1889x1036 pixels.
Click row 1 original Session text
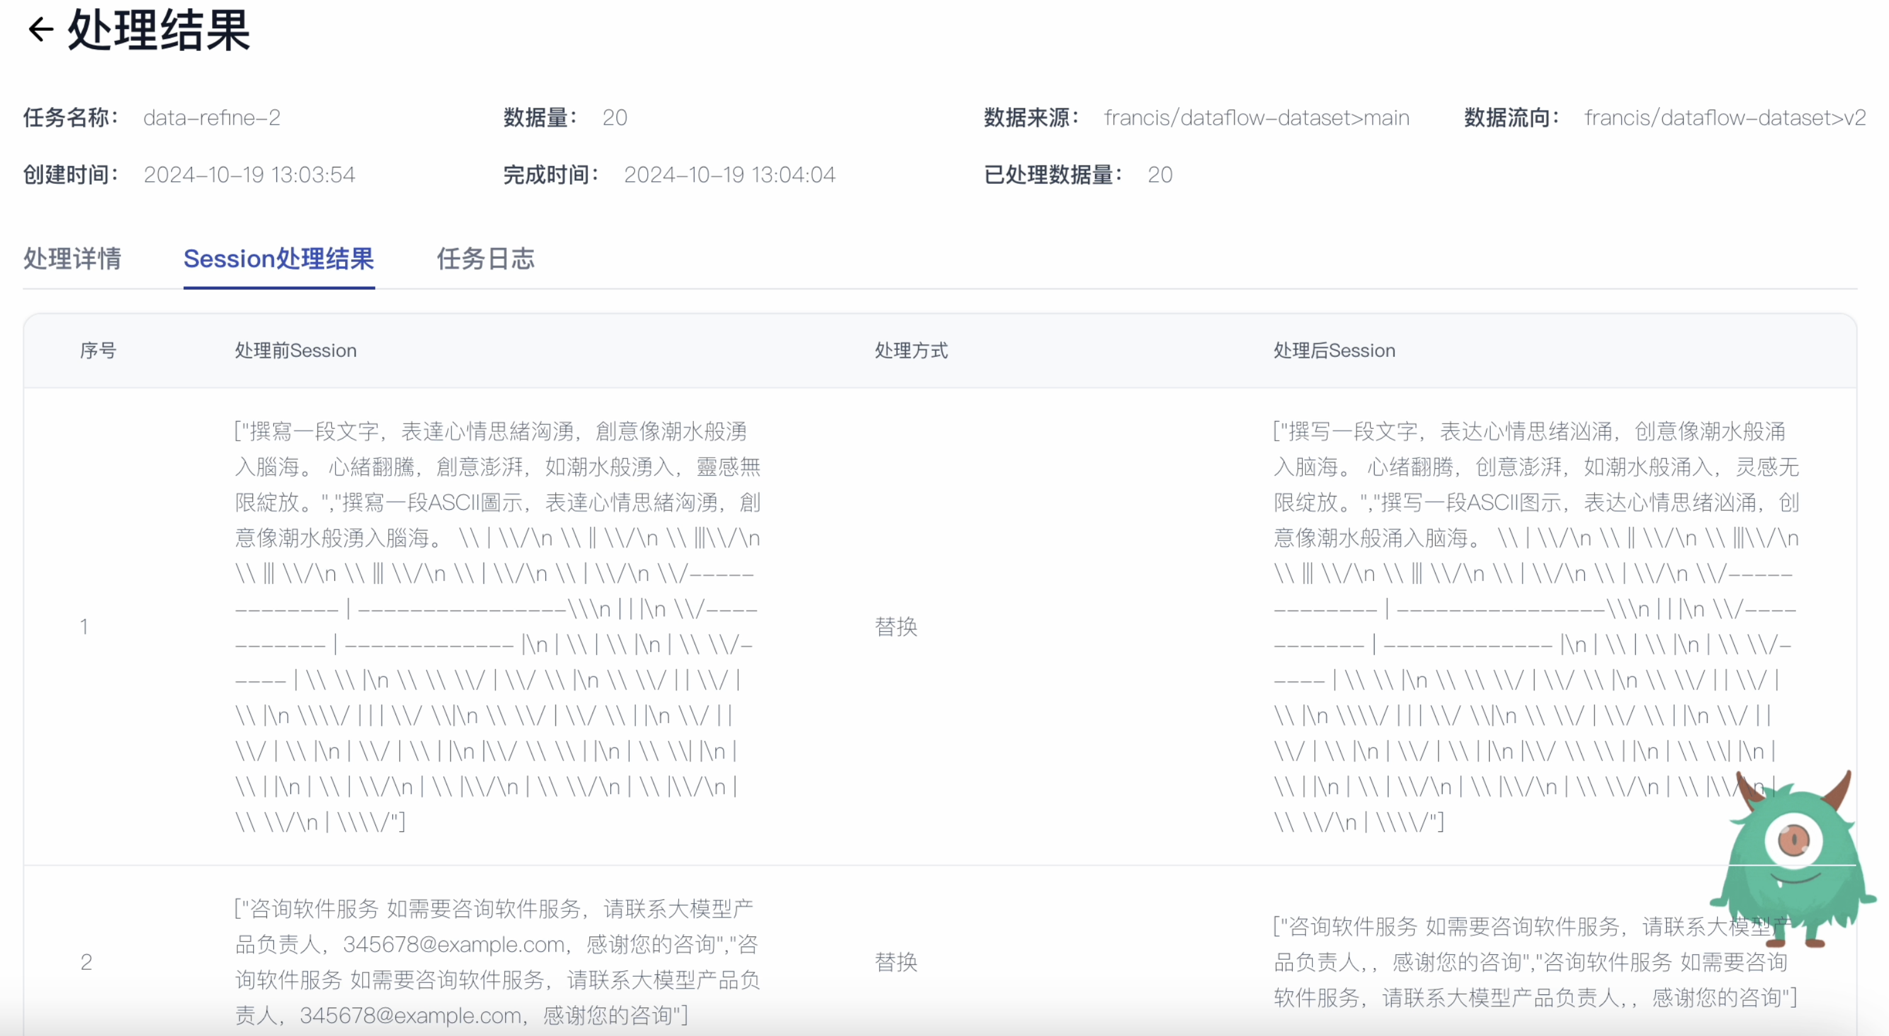tap(496, 626)
